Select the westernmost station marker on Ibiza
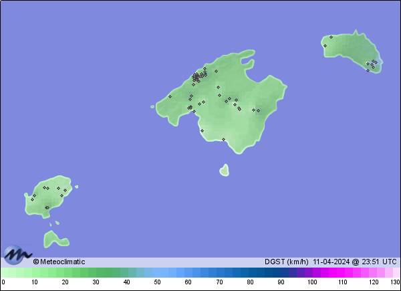The image size is (401, 291). click(32, 199)
